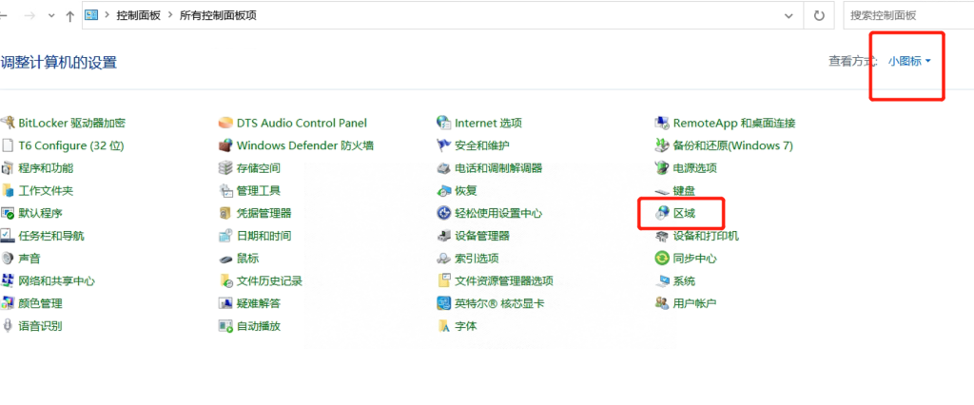Expand the address bar history dropdown
The image size is (974, 405).
(x=789, y=15)
